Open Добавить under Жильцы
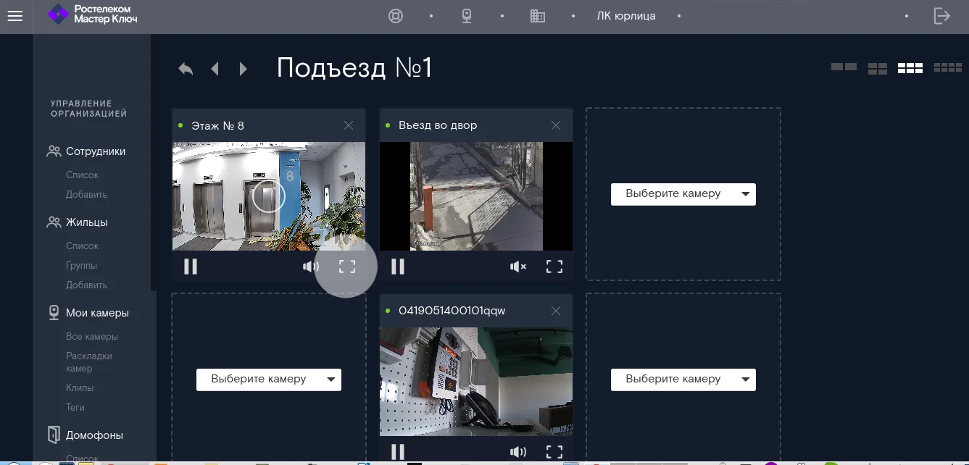Viewport: 969px width, 465px height. [86, 285]
